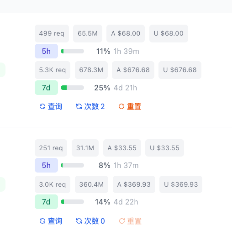Click the faded reset icon in second row

[122, 221]
